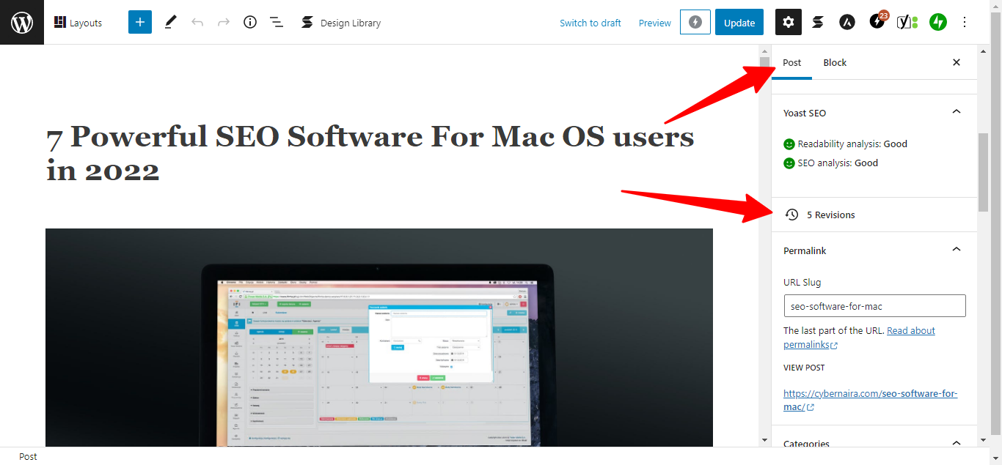
Task: Collapse the Yoast SEO panel
Action: [956, 112]
